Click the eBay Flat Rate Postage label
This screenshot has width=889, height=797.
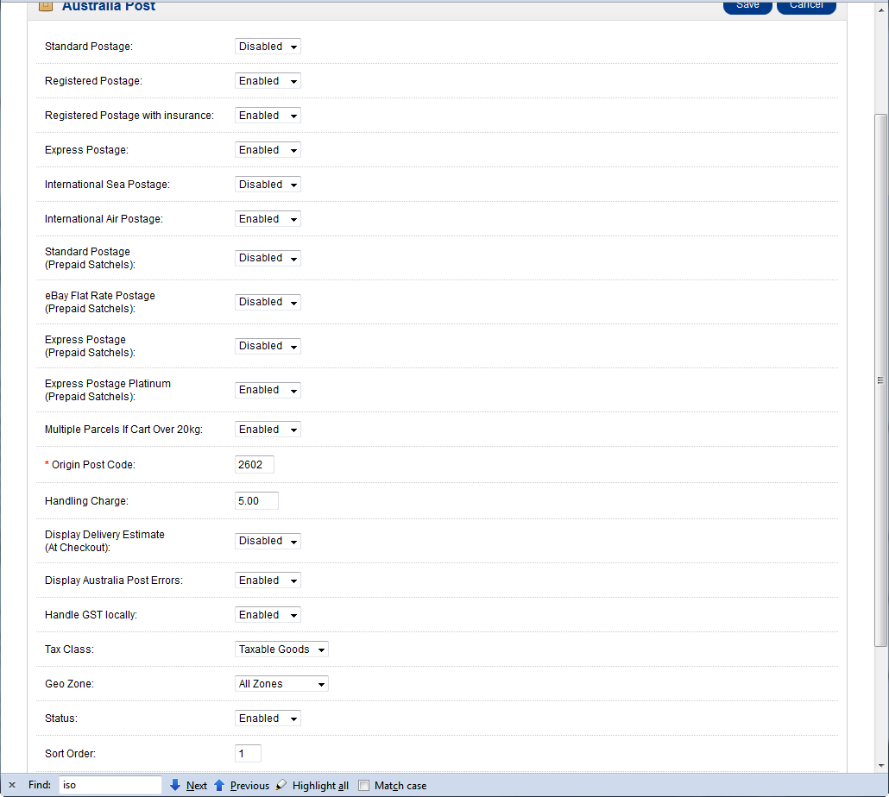tap(100, 302)
